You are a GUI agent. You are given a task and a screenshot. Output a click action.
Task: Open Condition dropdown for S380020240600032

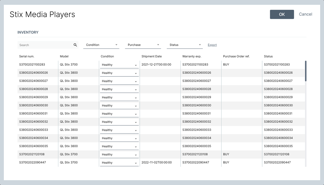(119, 122)
